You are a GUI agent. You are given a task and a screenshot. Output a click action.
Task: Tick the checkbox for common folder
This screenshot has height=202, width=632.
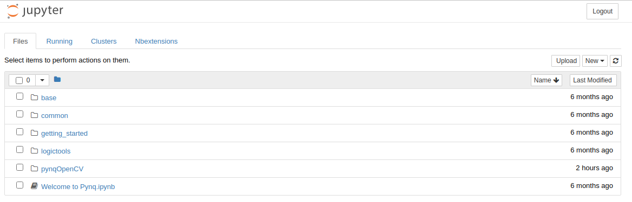pyautogui.click(x=19, y=114)
